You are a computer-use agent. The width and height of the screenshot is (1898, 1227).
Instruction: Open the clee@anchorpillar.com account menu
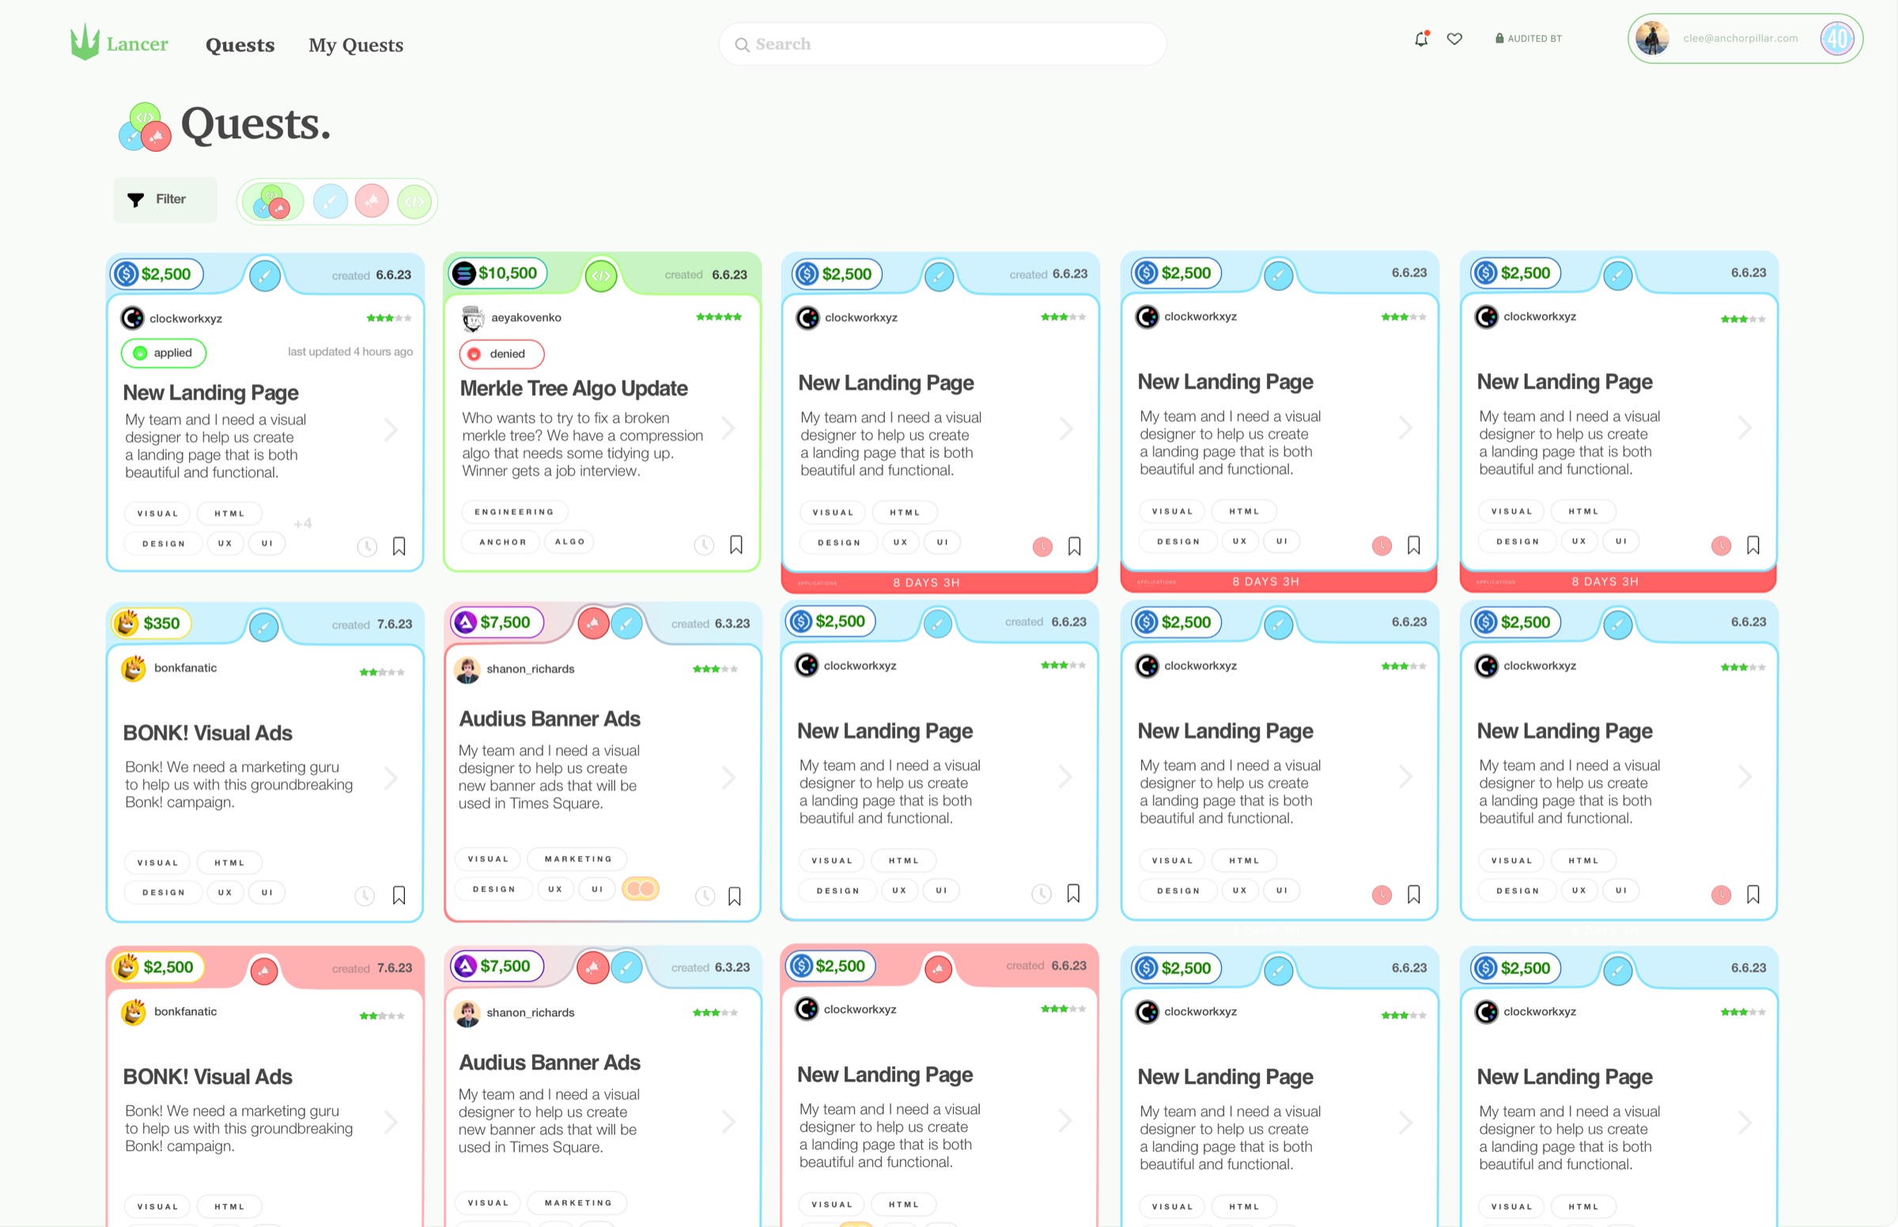[1745, 38]
